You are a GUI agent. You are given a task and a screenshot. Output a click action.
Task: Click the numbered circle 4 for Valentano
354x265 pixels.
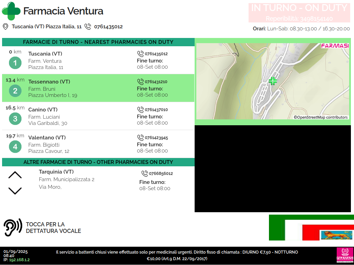click(15, 147)
